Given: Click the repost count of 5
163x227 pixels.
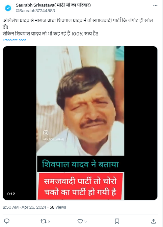Looking at the screenshot, I should pyautogui.click(x=49, y=221).
